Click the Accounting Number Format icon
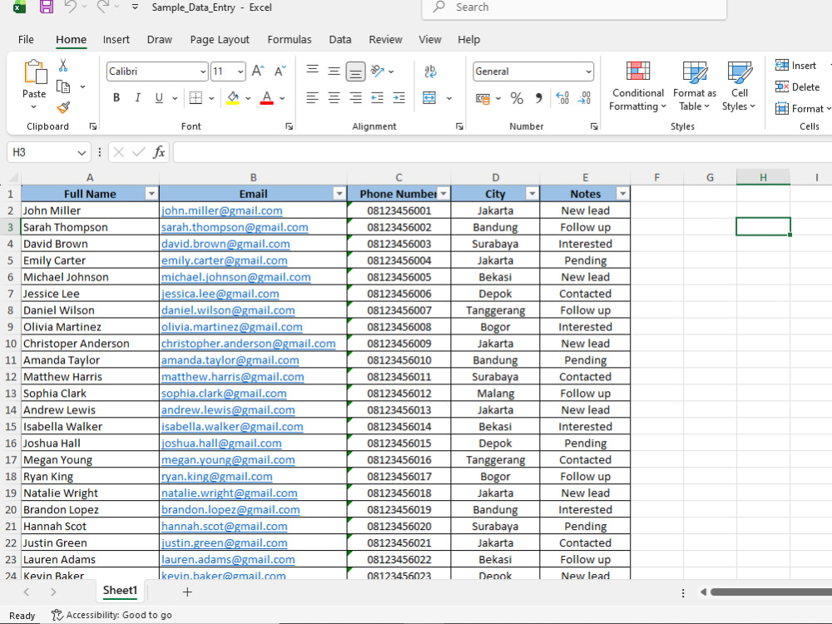The width and height of the screenshot is (832, 624). pos(483,98)
